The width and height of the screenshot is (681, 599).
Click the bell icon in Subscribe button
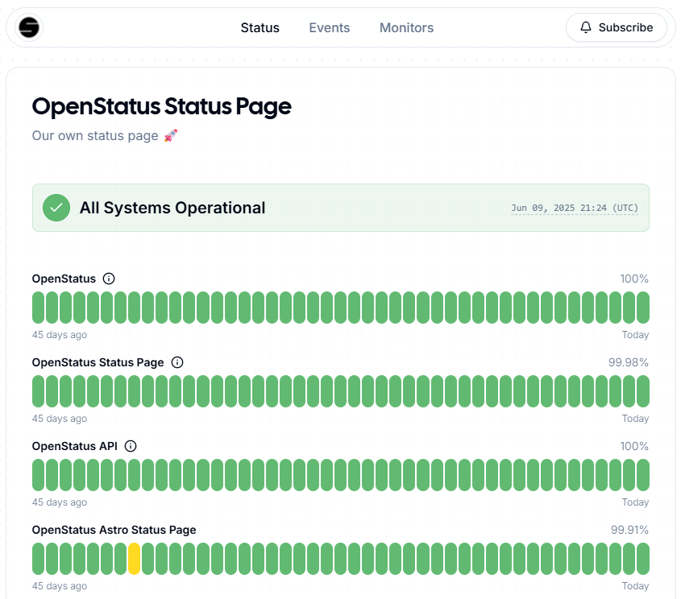586,27
